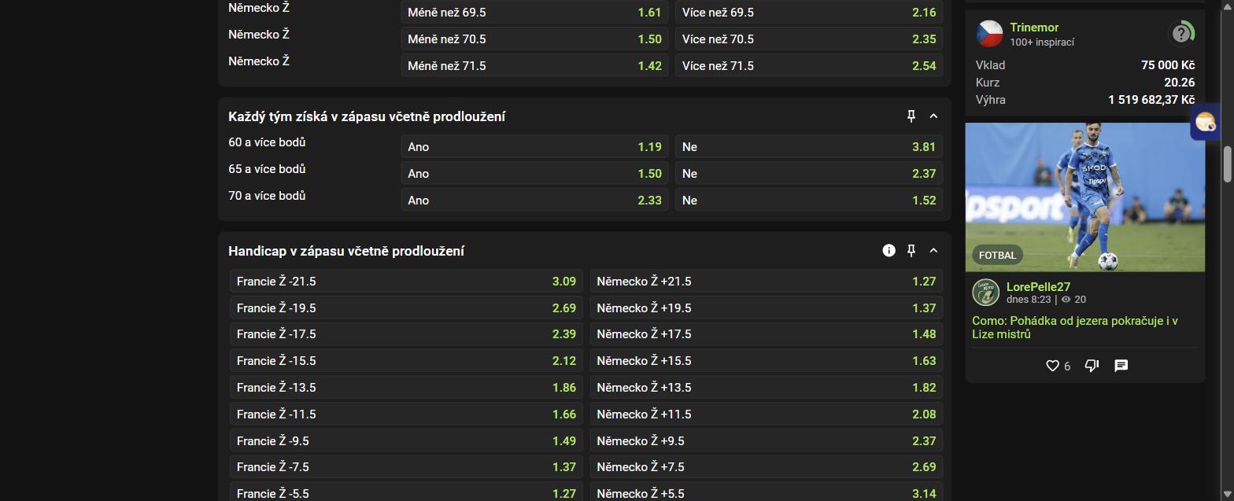Click the 65 a více bodů label
This screenshot has height=501, width=1234.
[267, 169]
